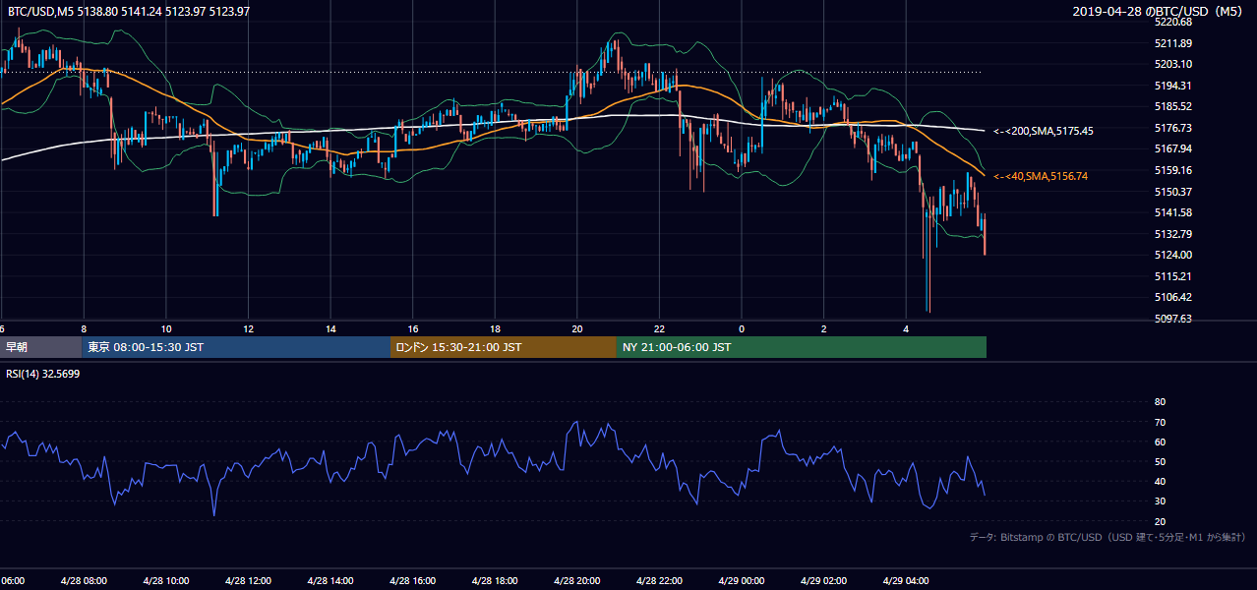1257x590 pixels.
Task: Click price axis label 5115.21
Action: click(x=1173, y=276)
